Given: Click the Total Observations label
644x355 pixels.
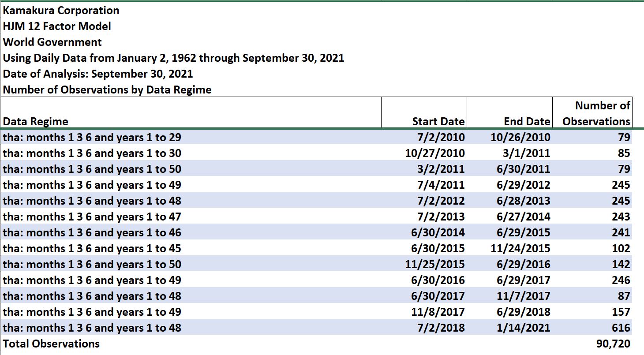Looking at the screenshot, I should click(51, 344).
